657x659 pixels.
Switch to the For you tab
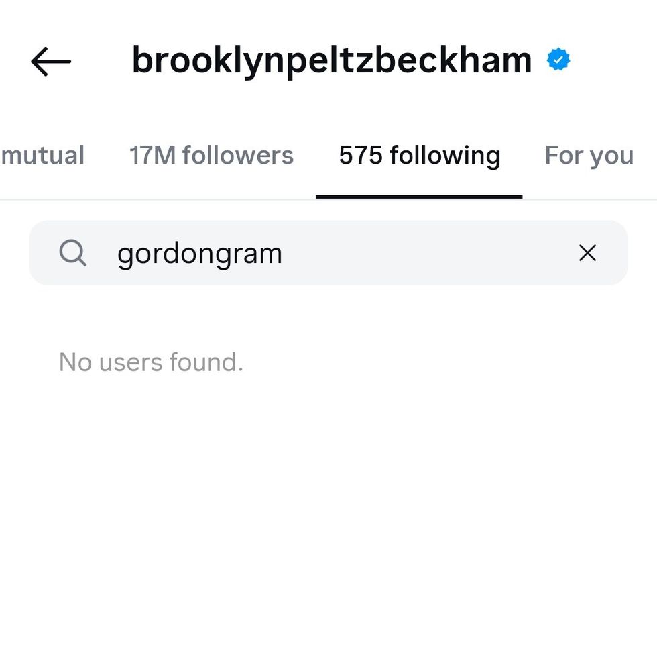589,156
